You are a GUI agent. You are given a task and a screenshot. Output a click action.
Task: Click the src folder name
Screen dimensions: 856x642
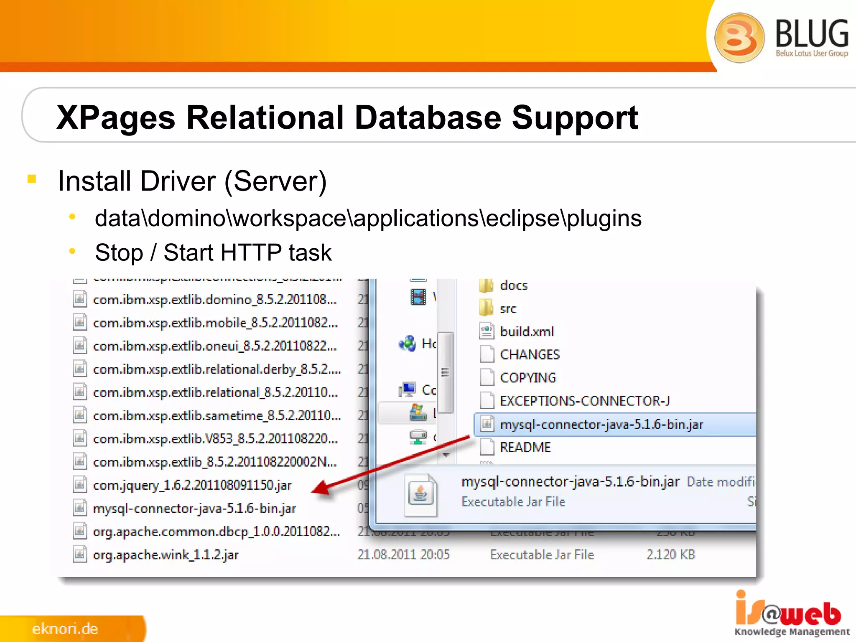[x=508, y=309]
